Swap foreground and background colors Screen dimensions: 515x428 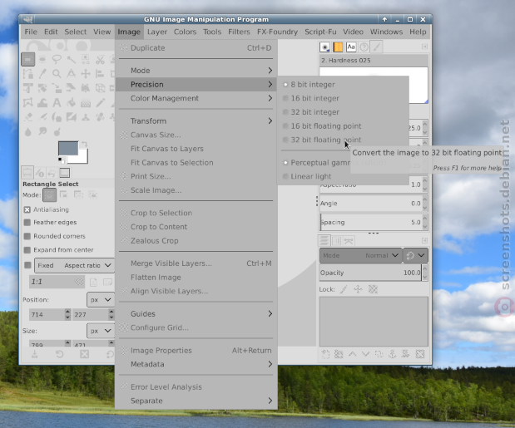[85, 145]
